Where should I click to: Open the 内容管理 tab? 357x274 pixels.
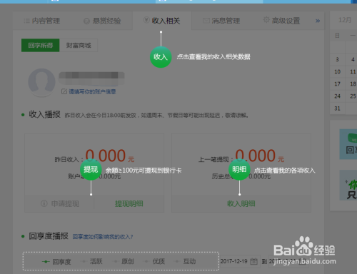pos(42,21)
